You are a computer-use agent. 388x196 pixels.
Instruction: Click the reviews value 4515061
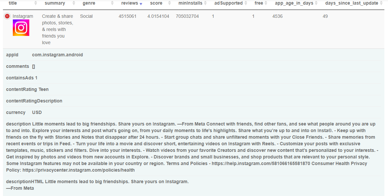click(x=128, y=16)
